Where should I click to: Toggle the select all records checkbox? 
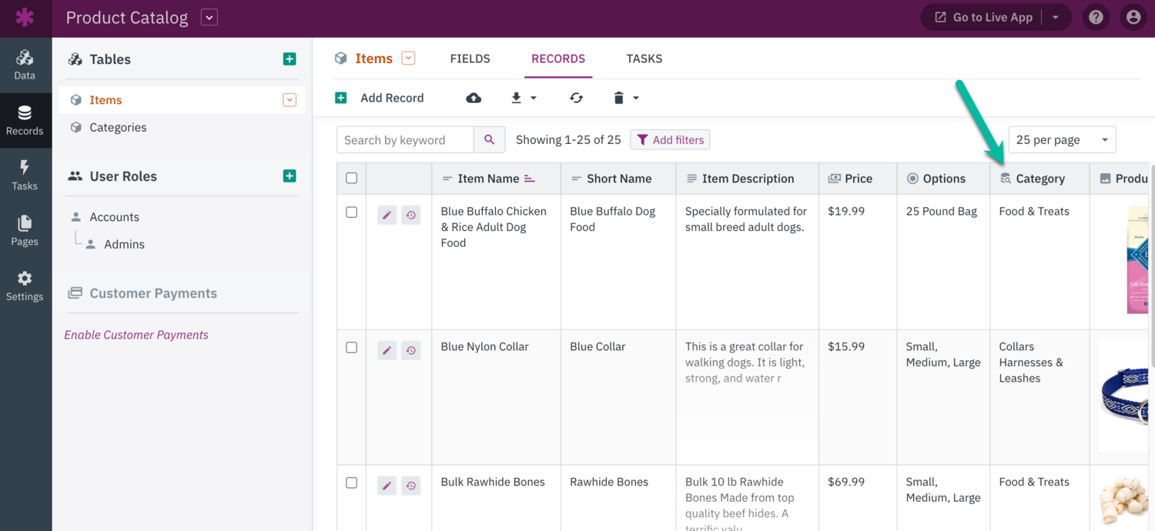click(352, 179)
